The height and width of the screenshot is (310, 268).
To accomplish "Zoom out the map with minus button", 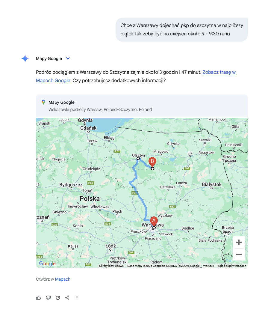I will [239, 255].
